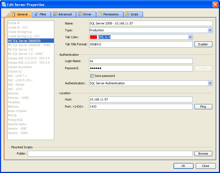The height and width of the screenshot is (173, 220).
Task: Select Oracle 9i/10g/11g entry
Action: (31, 32)
